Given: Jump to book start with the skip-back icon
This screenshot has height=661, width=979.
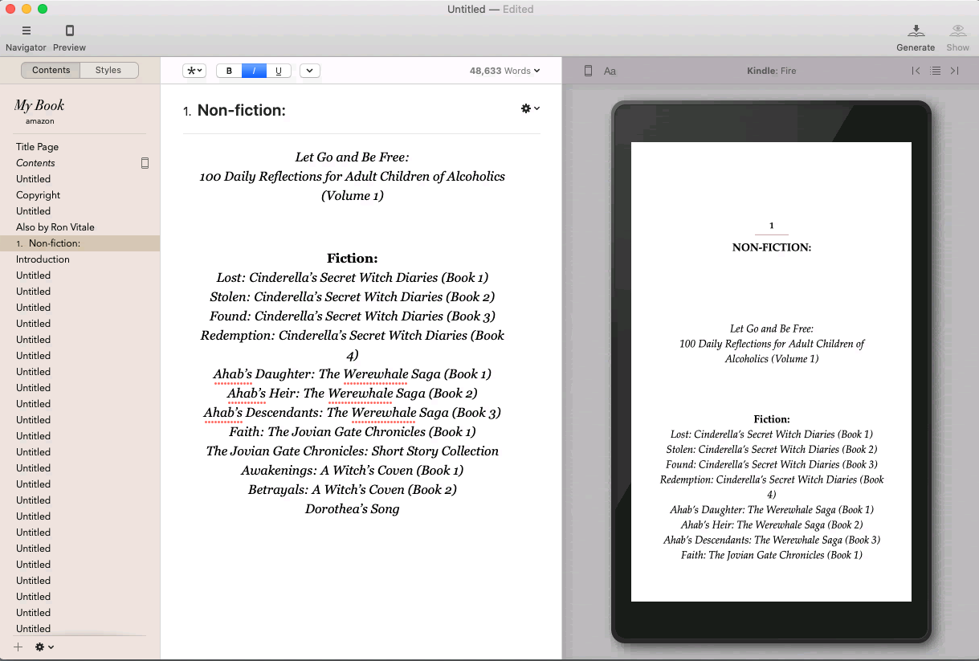Looking at the screenshot, I should (916, 71).
